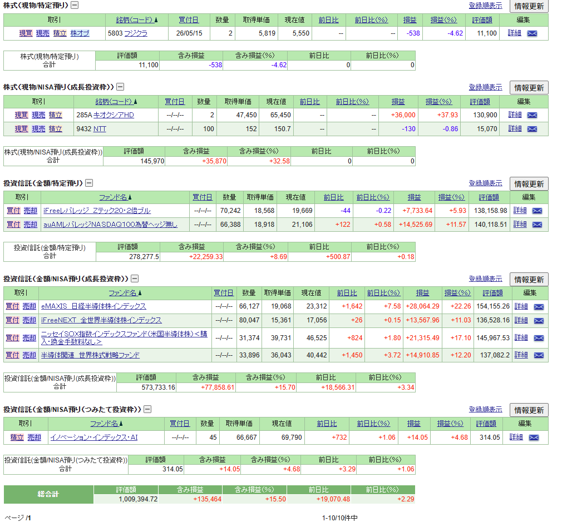Click 買付 in the eMAXIS 日経半導体株 row
Screen dimensions: 567x522
click(x=12, y=306)
